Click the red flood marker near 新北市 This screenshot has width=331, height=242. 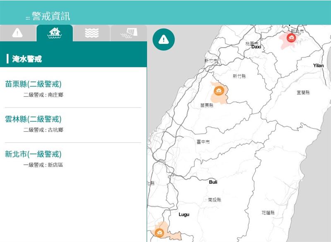(x=291, y=38)
